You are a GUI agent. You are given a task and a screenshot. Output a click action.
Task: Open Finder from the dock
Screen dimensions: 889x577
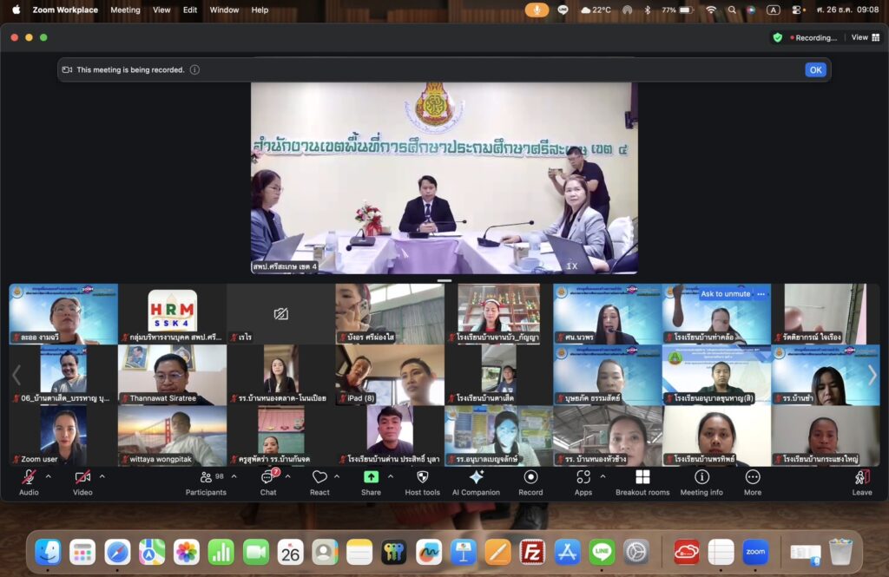[x=48, y=551]
